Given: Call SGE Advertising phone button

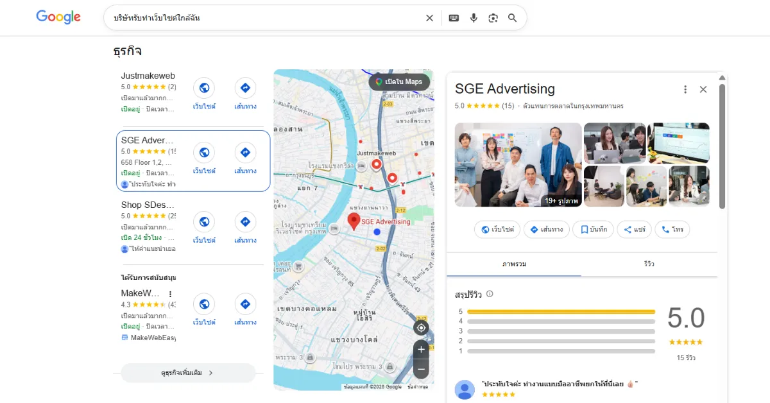Looking at the screenshot, I should point(672,229).
